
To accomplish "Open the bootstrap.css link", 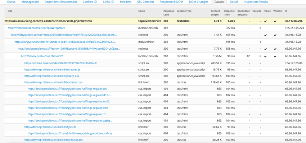I will [54, 82].
